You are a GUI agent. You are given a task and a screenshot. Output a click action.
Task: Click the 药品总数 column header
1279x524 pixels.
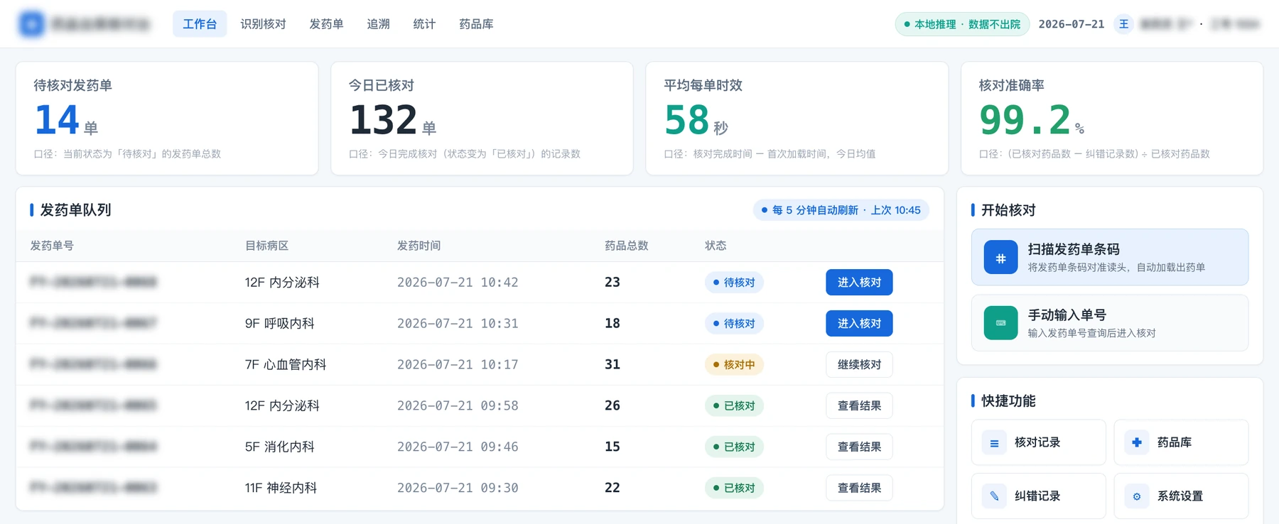(x=626, y=246)
